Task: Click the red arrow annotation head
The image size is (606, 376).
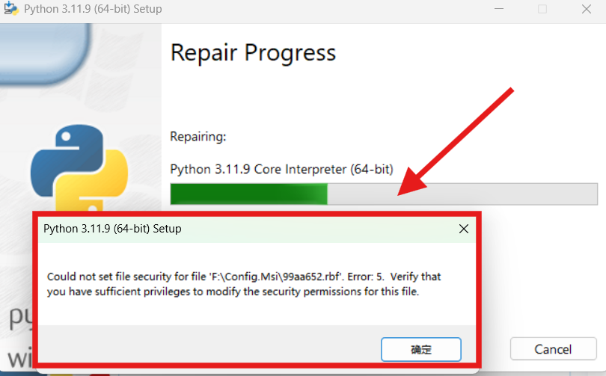Action: tap(412, 182)
